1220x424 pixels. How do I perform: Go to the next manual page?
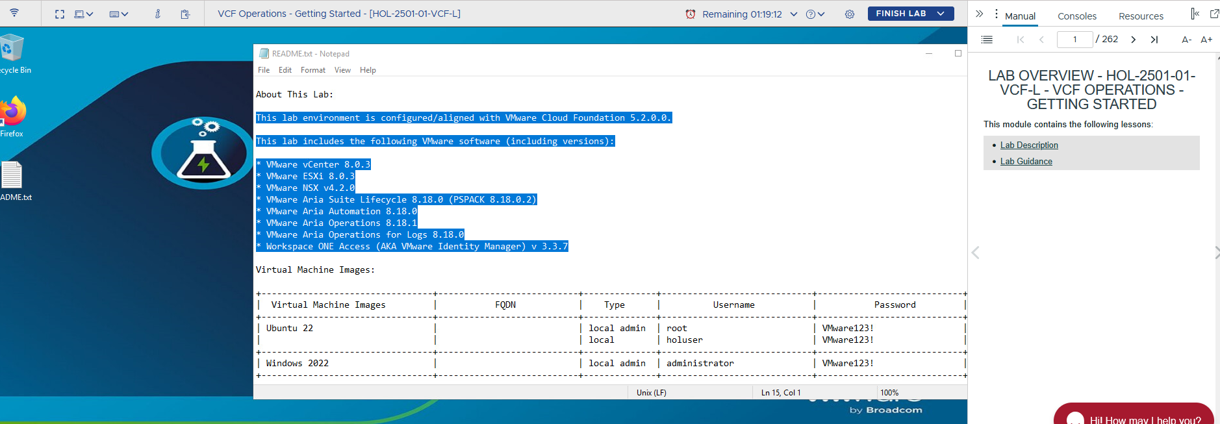pos(1134,40)
